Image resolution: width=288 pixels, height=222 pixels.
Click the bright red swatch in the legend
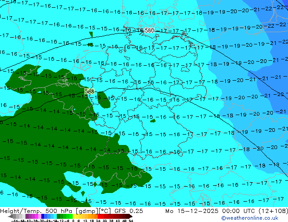[99, 216]
